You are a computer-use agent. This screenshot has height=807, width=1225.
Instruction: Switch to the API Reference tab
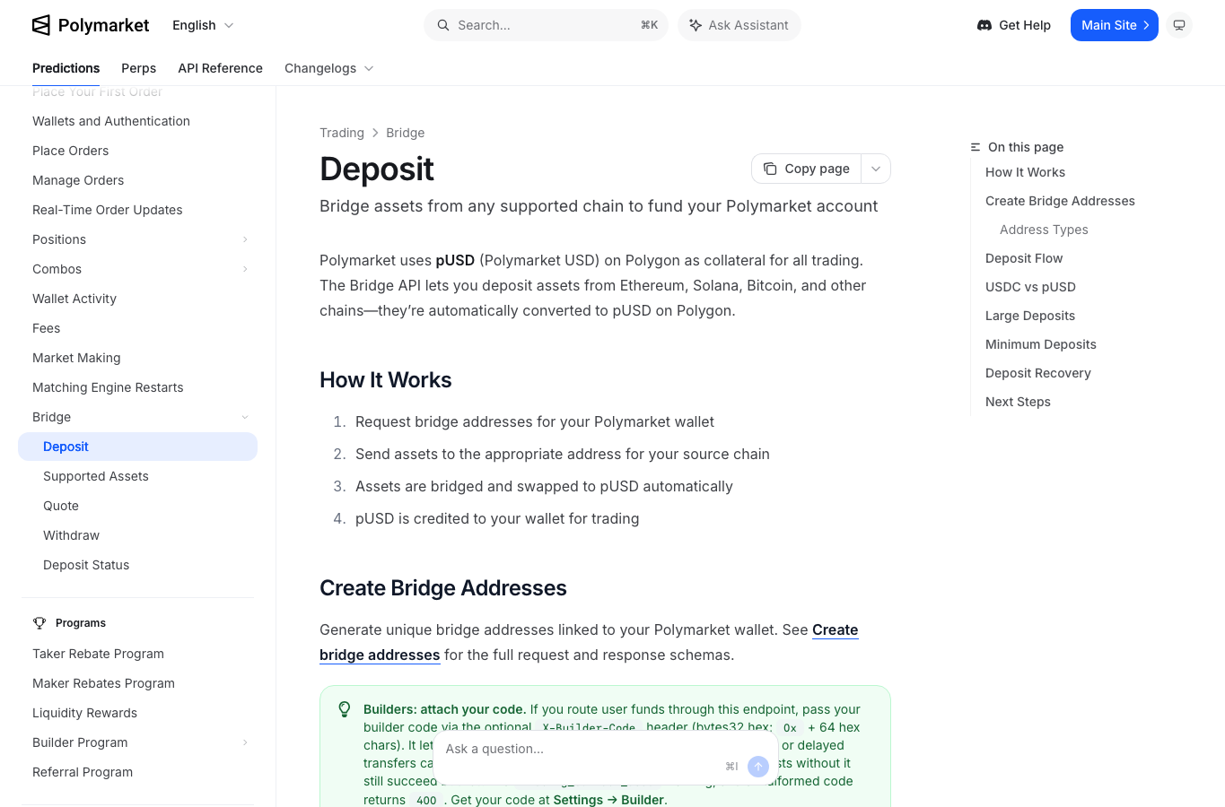221,68
